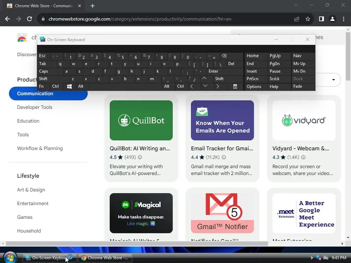The width and height of the screenshot is (351, 263).
Task: Open Gmail Notifier extension thumbnail
Action: (x=222, y=213)
